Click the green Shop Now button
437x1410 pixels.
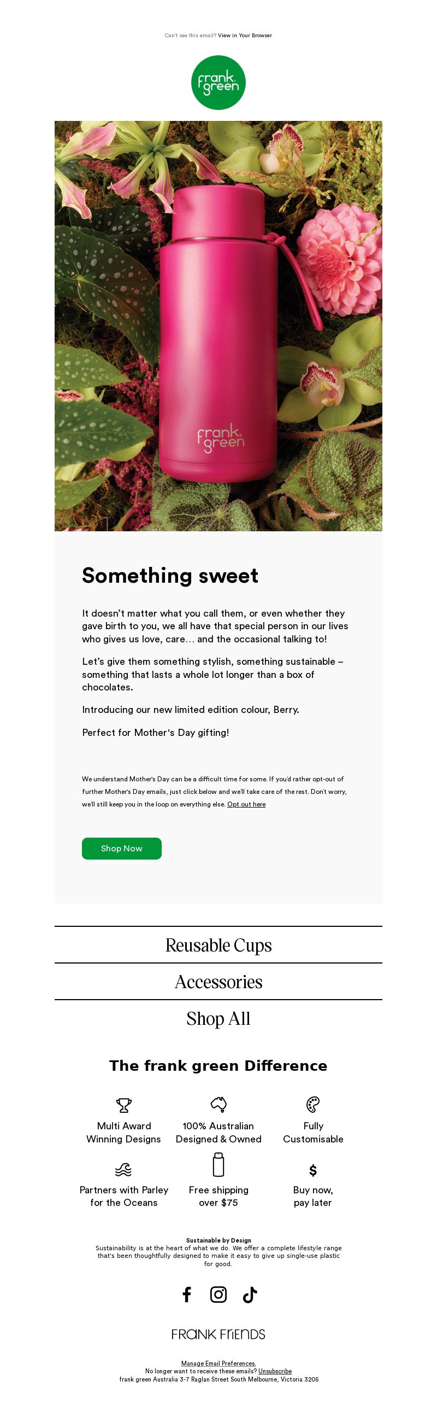122,849
